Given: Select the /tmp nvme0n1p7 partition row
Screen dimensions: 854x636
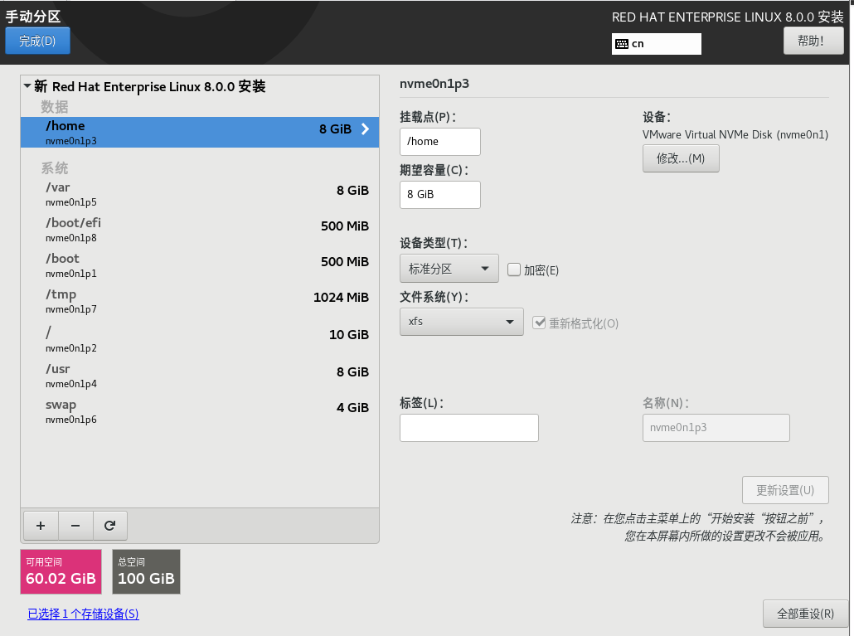Looking at the screenshot, I should (200, 301).
